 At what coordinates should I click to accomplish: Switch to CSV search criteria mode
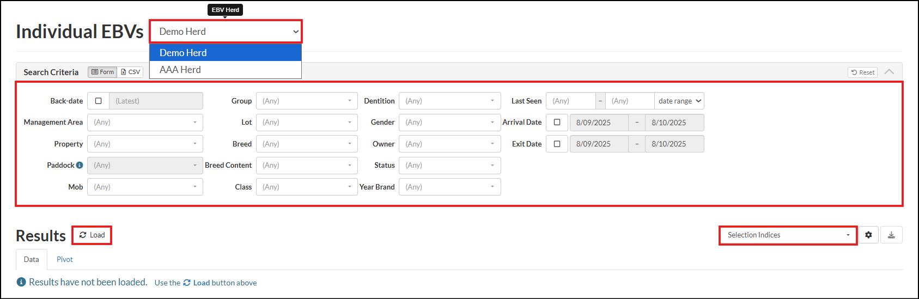[x=130, y=72]
